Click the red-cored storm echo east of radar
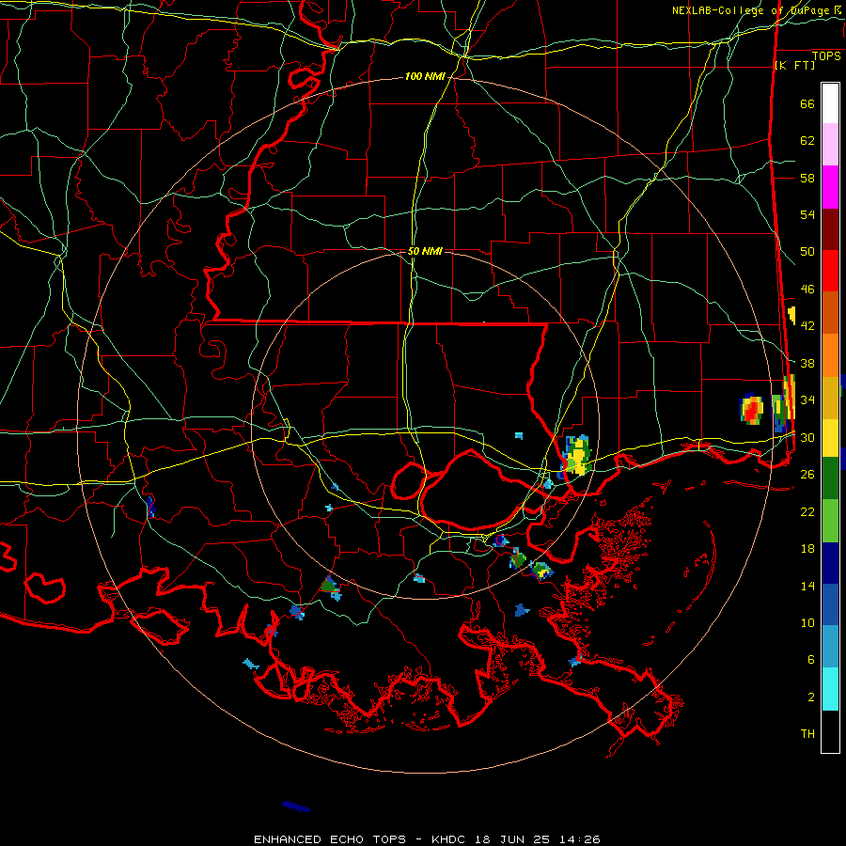The height and width of the screenshot is (846, 846). (x=751, y=408)
